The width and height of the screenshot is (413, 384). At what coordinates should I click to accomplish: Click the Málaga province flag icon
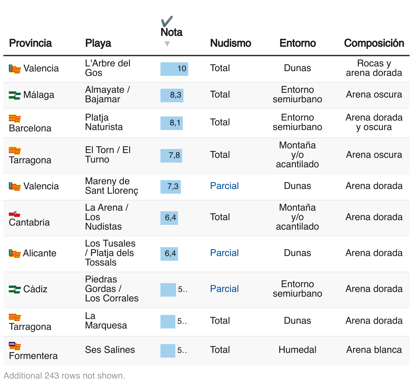click(15, 95)
